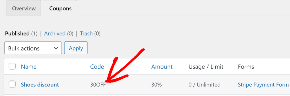The width and height of the screenshot is (290, 96).
Task: Expand the Bulk actions dropdown
Action: [x=33, y=48]
